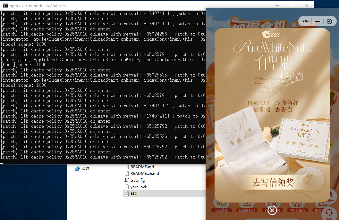Dismiss the popup with the circled X
Screen dimensions: 339x220
pyautogui.click(x=272, y=210)
